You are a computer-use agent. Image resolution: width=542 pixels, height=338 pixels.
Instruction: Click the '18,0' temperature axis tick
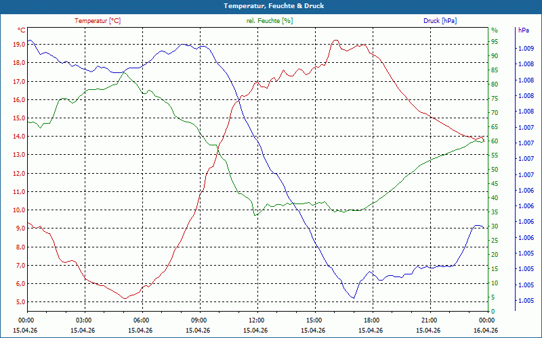tap(20, 62)
